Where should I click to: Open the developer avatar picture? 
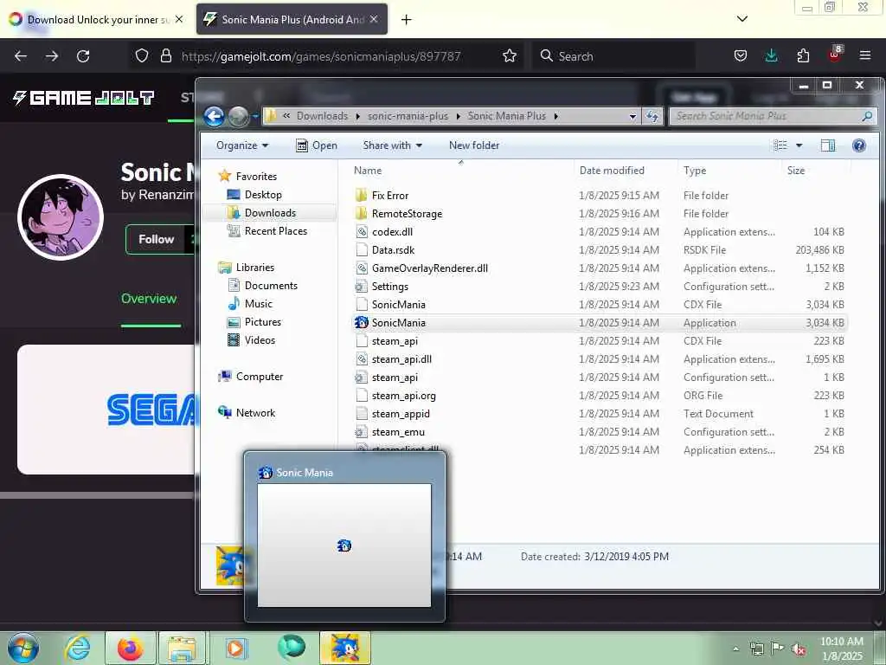click(x=61, y=216)
